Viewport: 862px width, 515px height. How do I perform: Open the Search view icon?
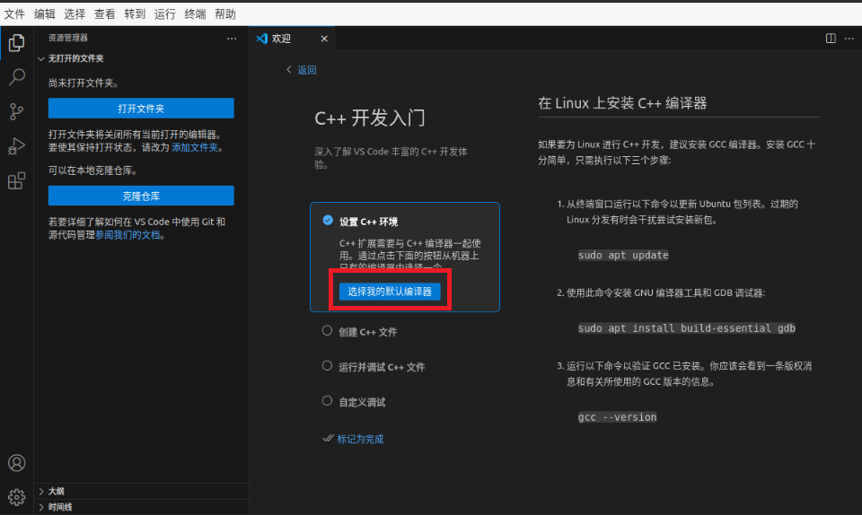tap(16, 77)
